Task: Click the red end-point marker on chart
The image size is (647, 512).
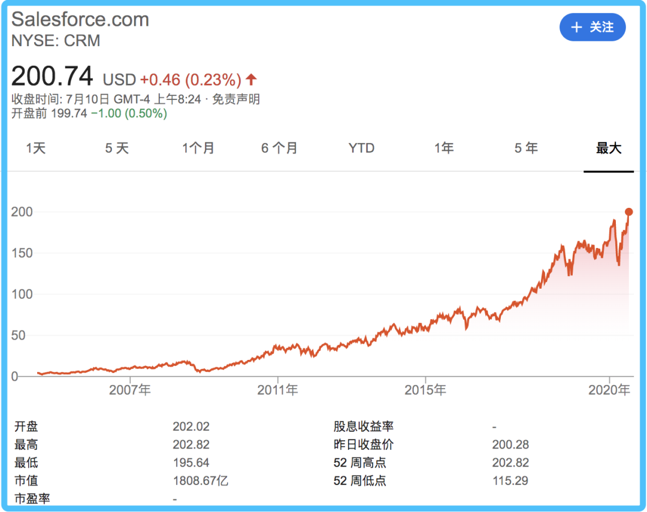Action: pos(629,211)
